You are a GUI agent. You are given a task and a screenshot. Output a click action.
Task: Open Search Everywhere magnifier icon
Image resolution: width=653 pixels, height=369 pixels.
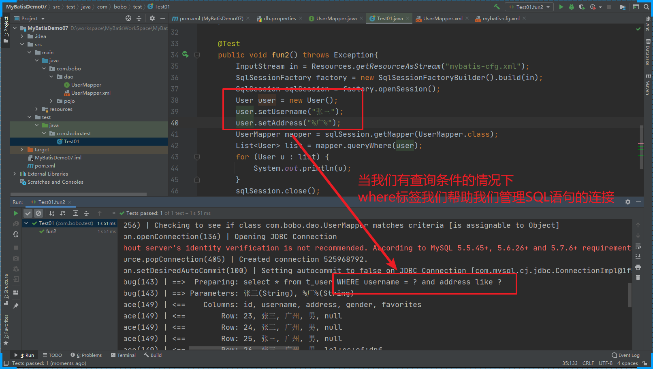[x=646, y=7]
